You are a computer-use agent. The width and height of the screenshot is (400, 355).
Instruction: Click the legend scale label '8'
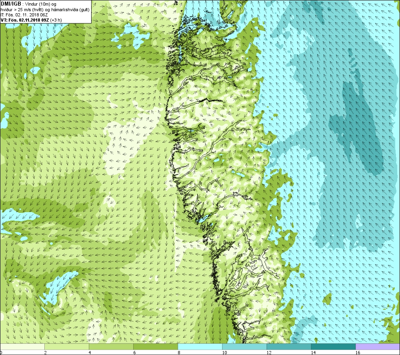click(179, 353)
